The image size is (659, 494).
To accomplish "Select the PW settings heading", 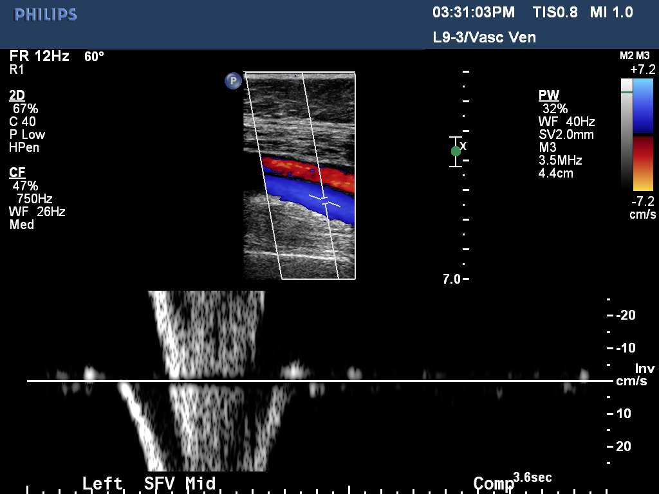I will [548, 95].
